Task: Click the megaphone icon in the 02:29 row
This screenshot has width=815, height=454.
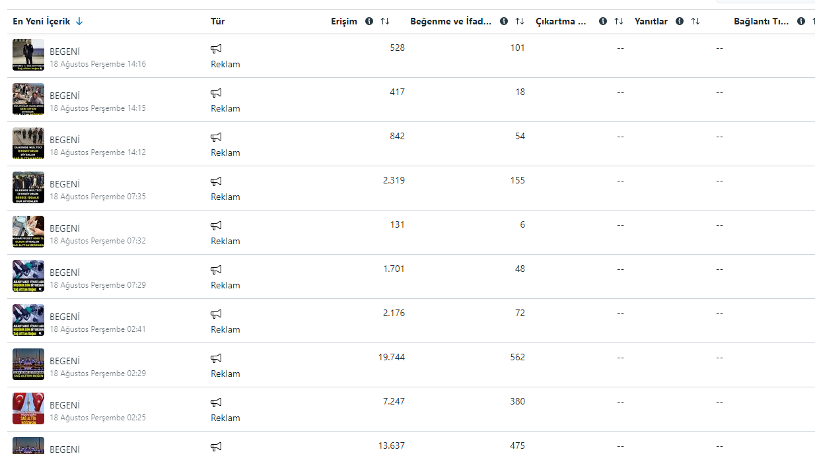Action: [x=216, y=358]
